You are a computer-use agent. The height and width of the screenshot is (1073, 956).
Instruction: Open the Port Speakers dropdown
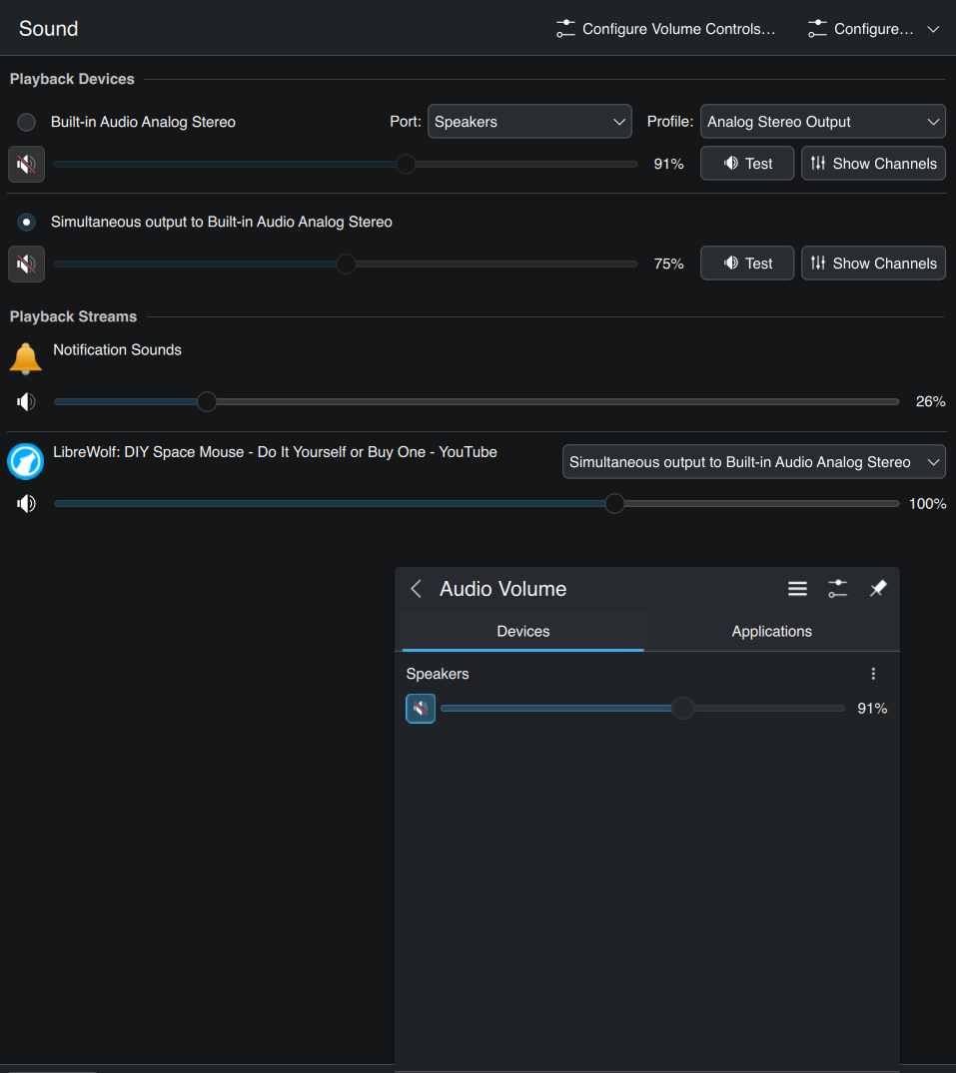(x=529, y=122)
